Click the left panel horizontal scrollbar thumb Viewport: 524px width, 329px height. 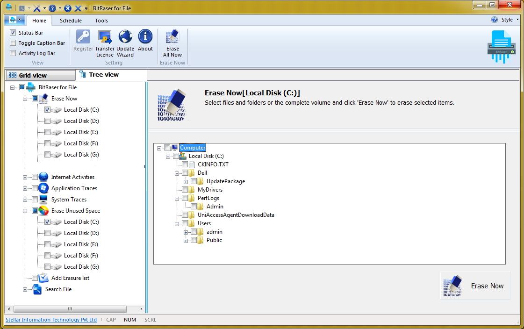[70, 309]
